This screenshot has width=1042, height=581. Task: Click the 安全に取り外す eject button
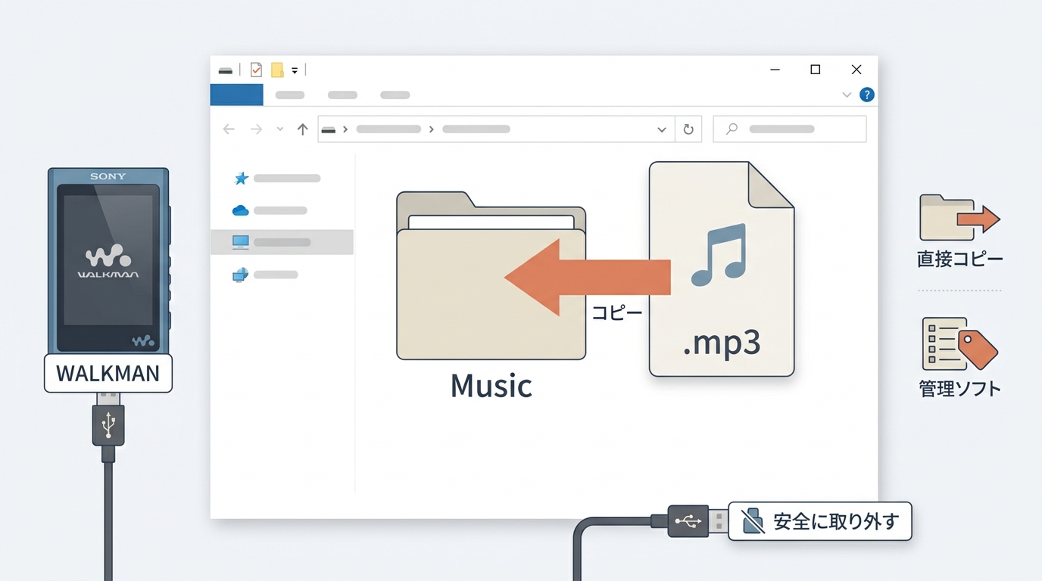pos(819,521)
